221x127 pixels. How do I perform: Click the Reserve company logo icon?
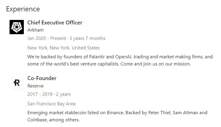pyautogui.click(x=17, y=83)
